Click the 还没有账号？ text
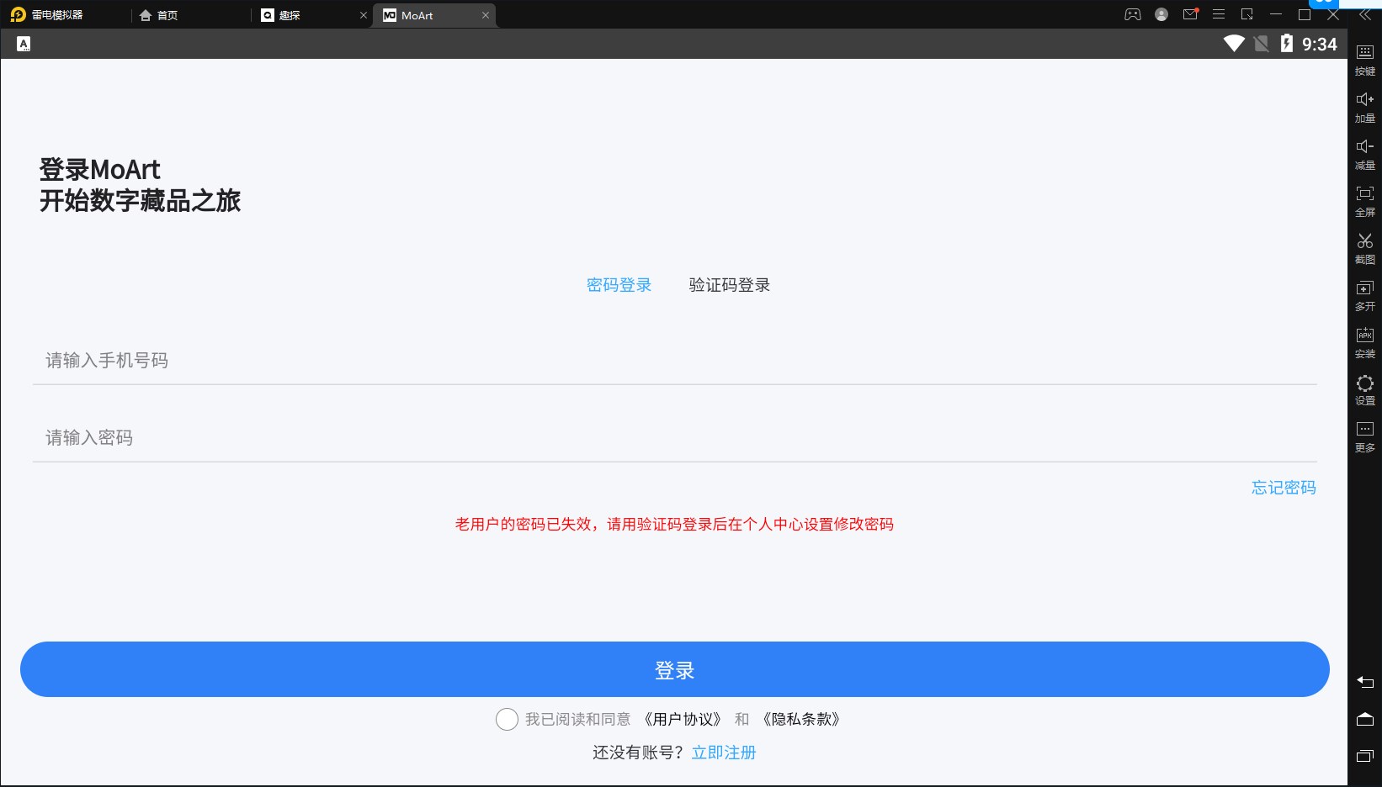Viewport: 1382px width, 787px height. (641, 753)
